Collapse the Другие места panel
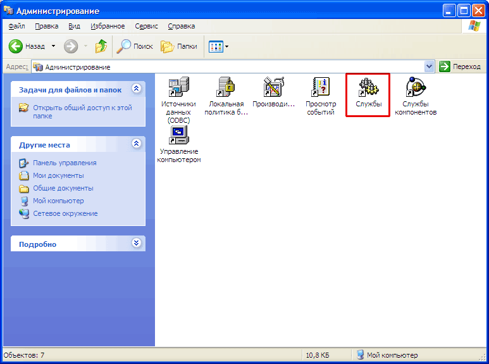The height and width of the screenshot is (364, 489). [x=136, y=143]
